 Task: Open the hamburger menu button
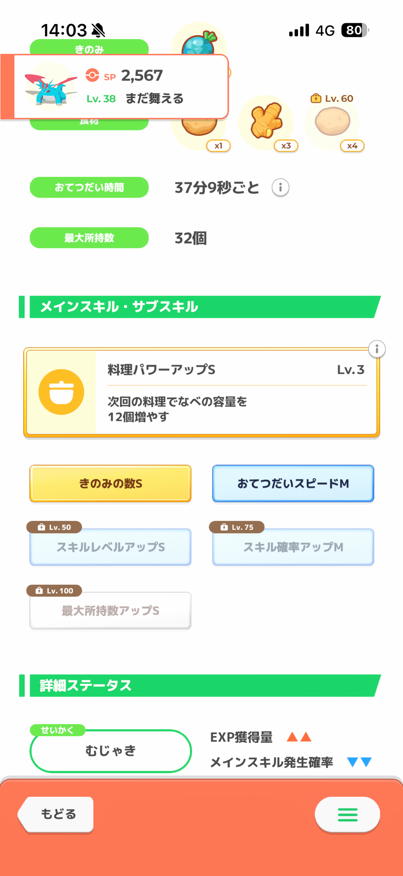point(347,814)
